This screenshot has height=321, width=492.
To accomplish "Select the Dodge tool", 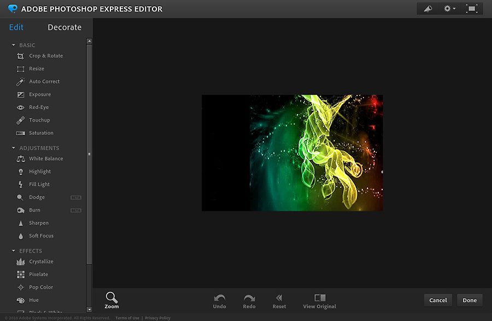I will [x=37, y=197].
